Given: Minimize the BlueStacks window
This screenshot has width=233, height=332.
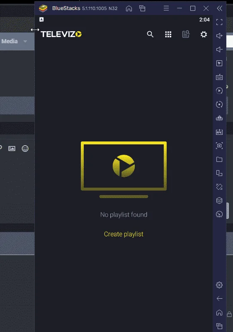Looking at the screenshot, I should pos(180,8).
